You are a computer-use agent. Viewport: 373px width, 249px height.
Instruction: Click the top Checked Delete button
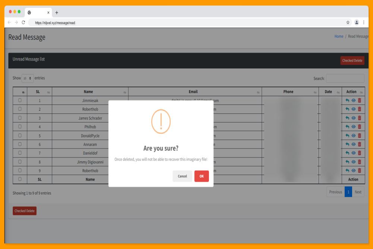[352, 60]
